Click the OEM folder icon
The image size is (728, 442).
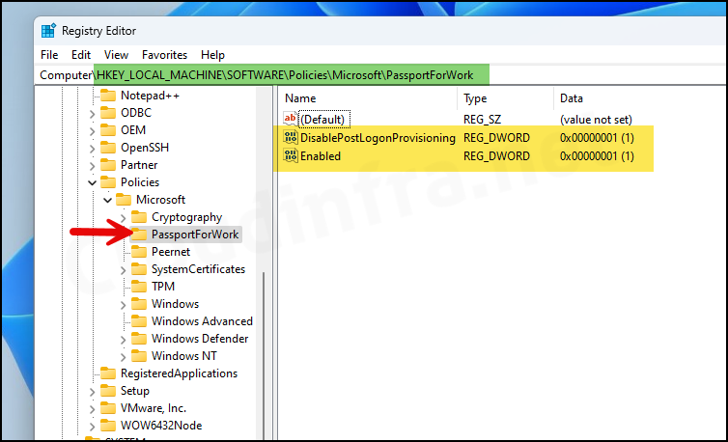[x=108, y=130]
